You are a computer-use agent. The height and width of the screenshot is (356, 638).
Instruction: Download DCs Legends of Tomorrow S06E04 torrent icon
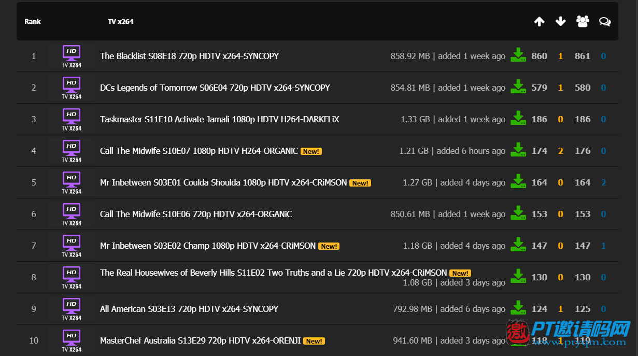pos(518,87)
